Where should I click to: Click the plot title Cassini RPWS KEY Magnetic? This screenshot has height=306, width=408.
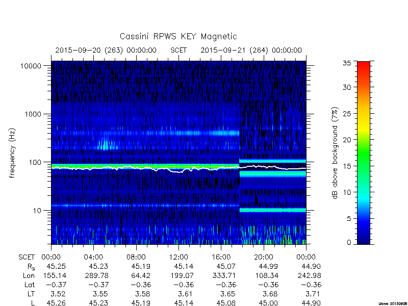point(178,36)
